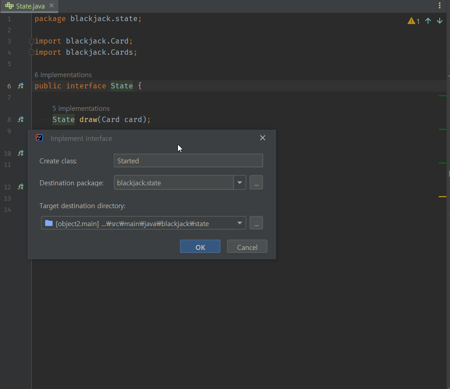Click the implementations gutter icon on line 12
Image resolution: width=450 pixels, height=389 pixels.
tap(21, 187)
